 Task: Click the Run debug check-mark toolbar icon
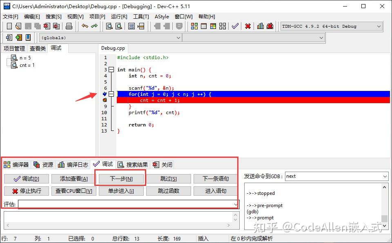(235, 26)
